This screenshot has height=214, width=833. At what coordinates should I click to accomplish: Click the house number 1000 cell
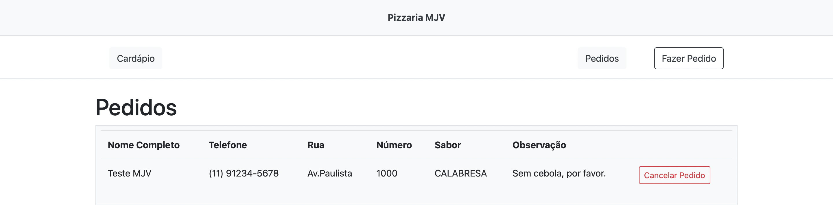click(x=387, y=173)
